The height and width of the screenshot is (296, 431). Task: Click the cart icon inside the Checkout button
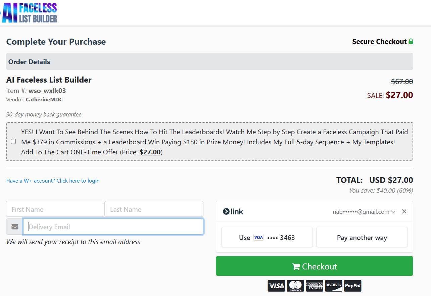point(296,266)
